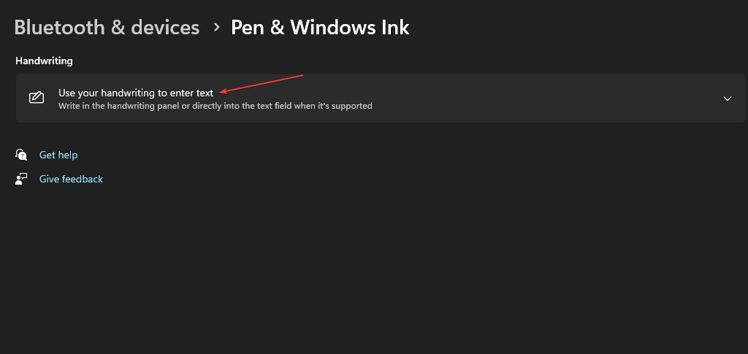
Task: Expand handwriting options with the down chevron
Action: [x=727, y=99]
